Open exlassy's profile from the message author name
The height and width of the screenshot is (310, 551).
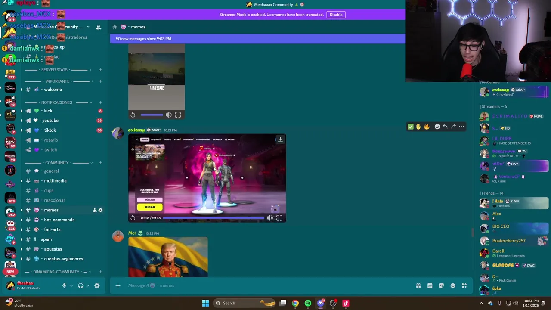coord(136,130)
